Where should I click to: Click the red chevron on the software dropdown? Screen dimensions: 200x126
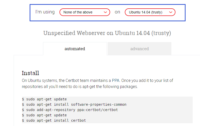105,12
